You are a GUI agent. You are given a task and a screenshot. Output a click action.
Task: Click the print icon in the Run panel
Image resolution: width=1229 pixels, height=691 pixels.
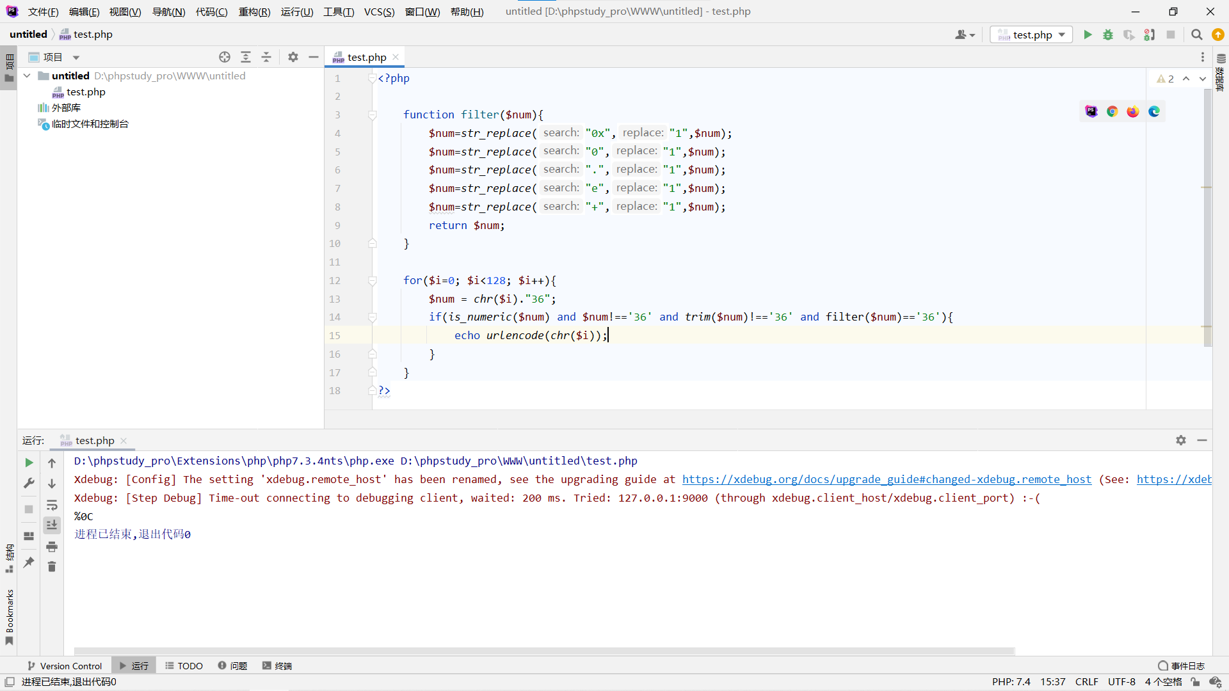click(x=52, y=546)
